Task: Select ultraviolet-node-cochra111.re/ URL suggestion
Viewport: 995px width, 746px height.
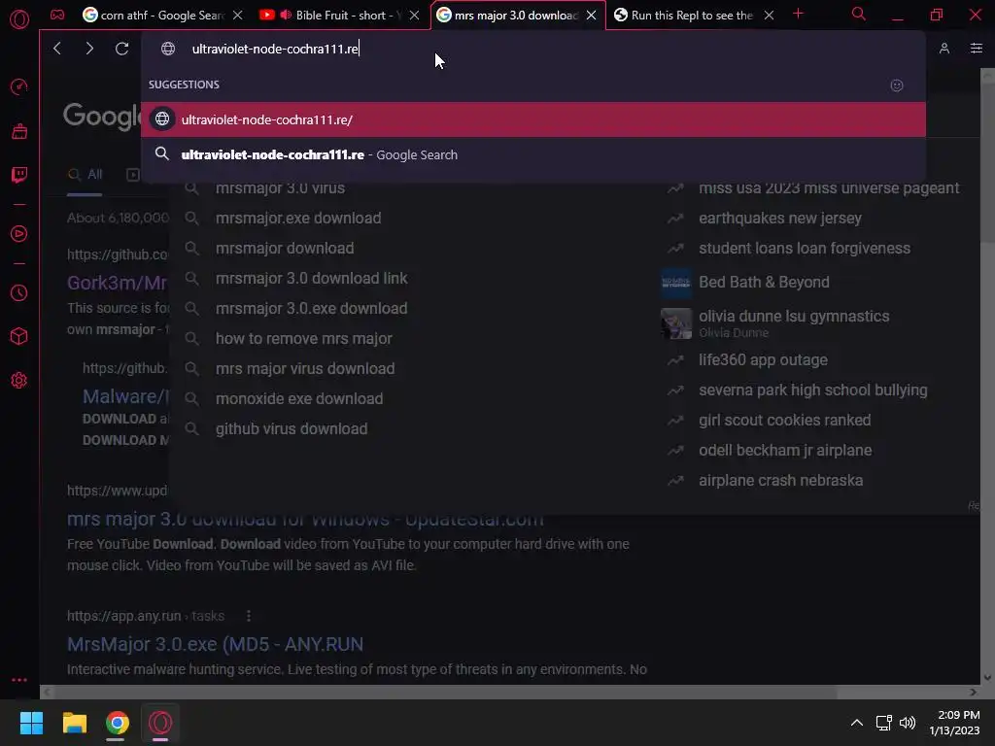Action: [533, 119]
